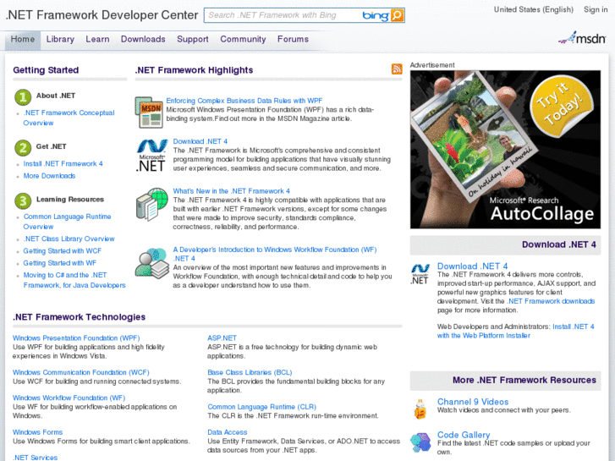Click the small .NET logo in Download .NET 4 sidebar
This screenshot has width=615, height=461.
tap(420, 274)
